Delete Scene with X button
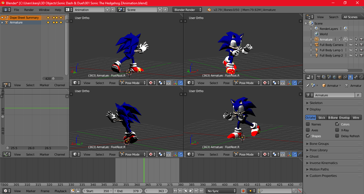This screenshot has height=194, width=364. [165, 10]
